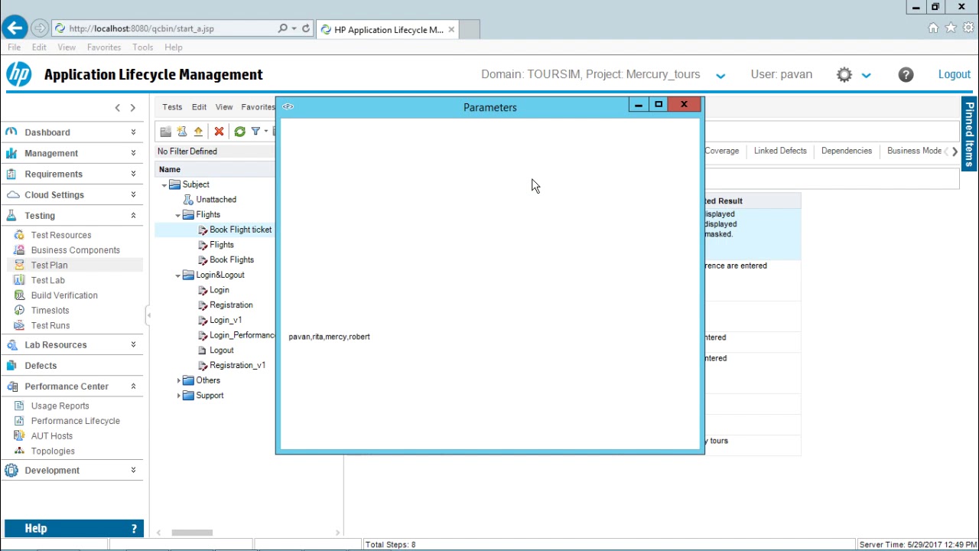Click the Help button at sidebar bottom

73,528
